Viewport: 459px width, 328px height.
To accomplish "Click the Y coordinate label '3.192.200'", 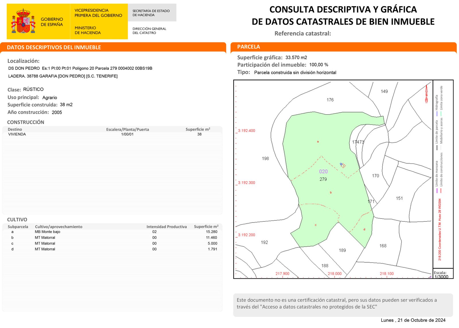I will tap(246, 235).
